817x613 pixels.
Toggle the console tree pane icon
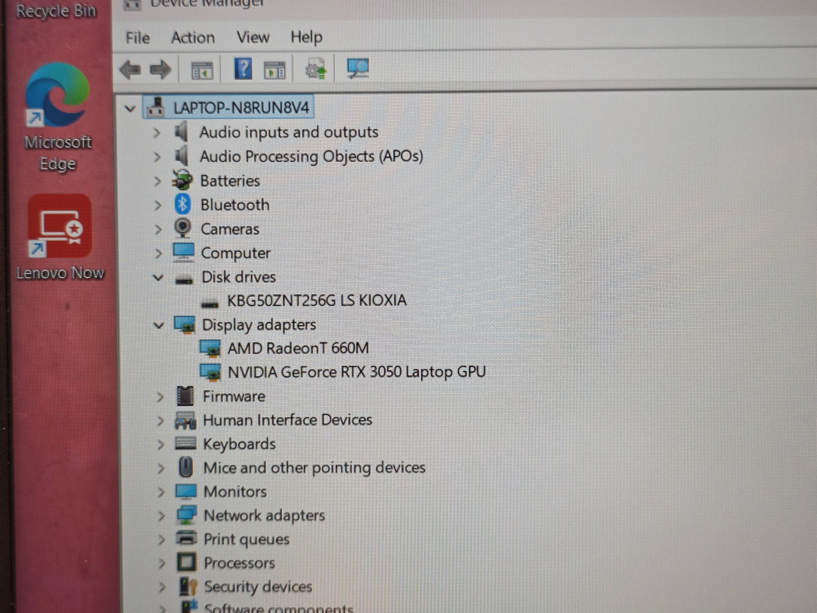click(x=202, y=71)
